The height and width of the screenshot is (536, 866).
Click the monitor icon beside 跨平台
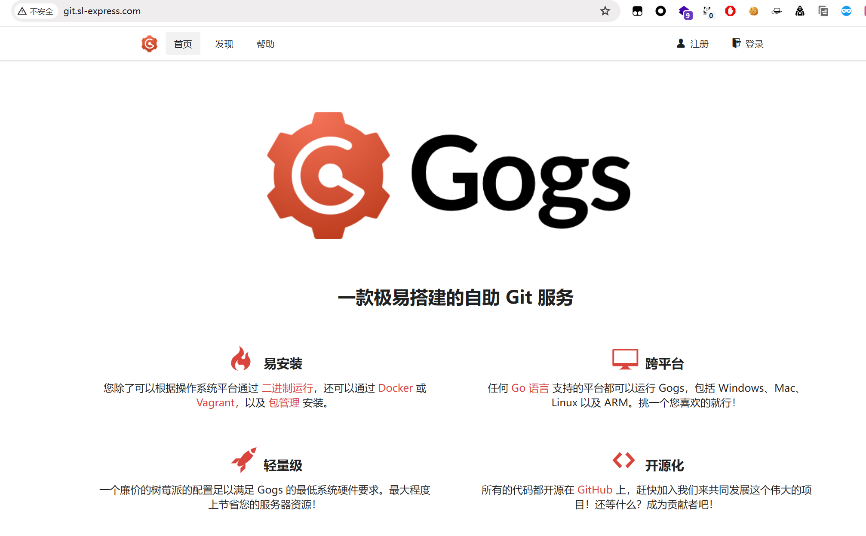(x=625, y=359)
